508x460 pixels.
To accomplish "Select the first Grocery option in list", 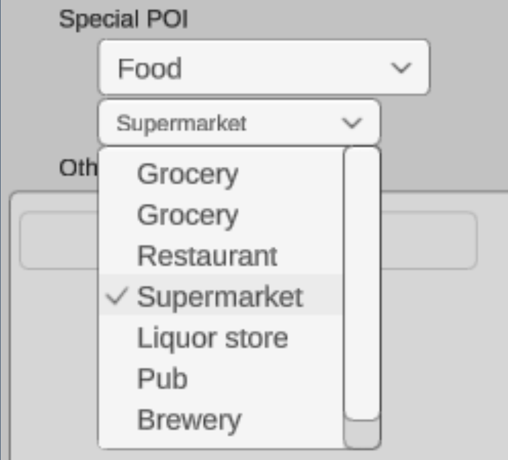I will (x=187, y=174).
